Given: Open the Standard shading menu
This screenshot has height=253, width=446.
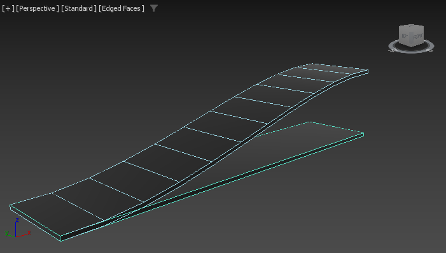Looking at the screenshot, I should 79,8.
